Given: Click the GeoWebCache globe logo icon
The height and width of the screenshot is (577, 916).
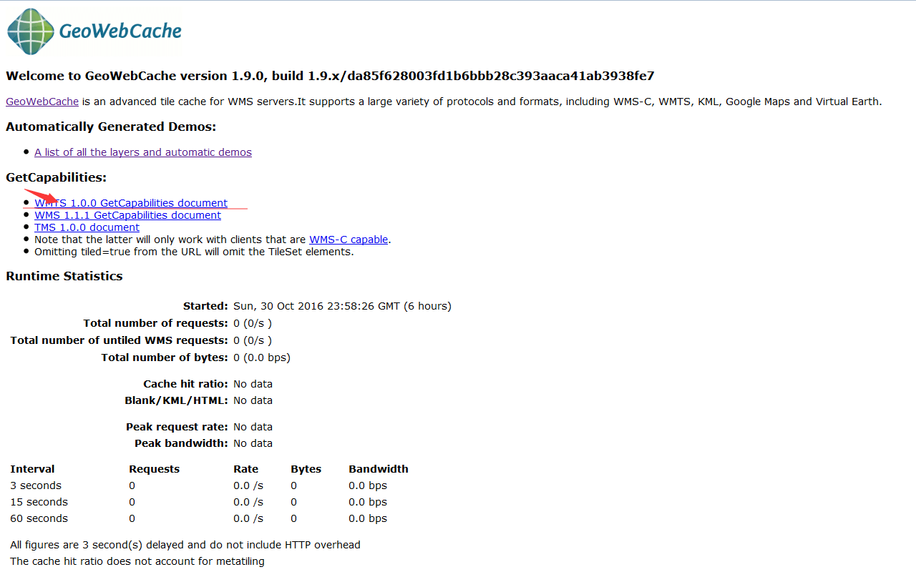Looking at the screenshot, I should coord(31,31).
